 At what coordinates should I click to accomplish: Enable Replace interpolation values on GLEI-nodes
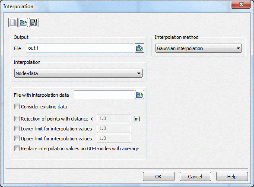(x=17, y=149)
